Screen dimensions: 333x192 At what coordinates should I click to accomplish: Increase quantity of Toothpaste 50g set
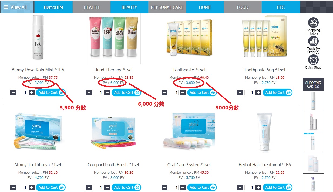point(258,93)
